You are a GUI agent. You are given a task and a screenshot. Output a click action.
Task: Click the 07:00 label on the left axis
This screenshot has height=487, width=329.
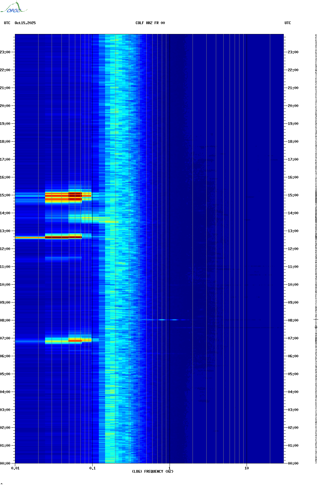(x=5, y=338)
